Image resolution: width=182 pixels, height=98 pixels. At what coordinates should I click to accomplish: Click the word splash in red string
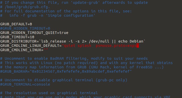point(84,46)
